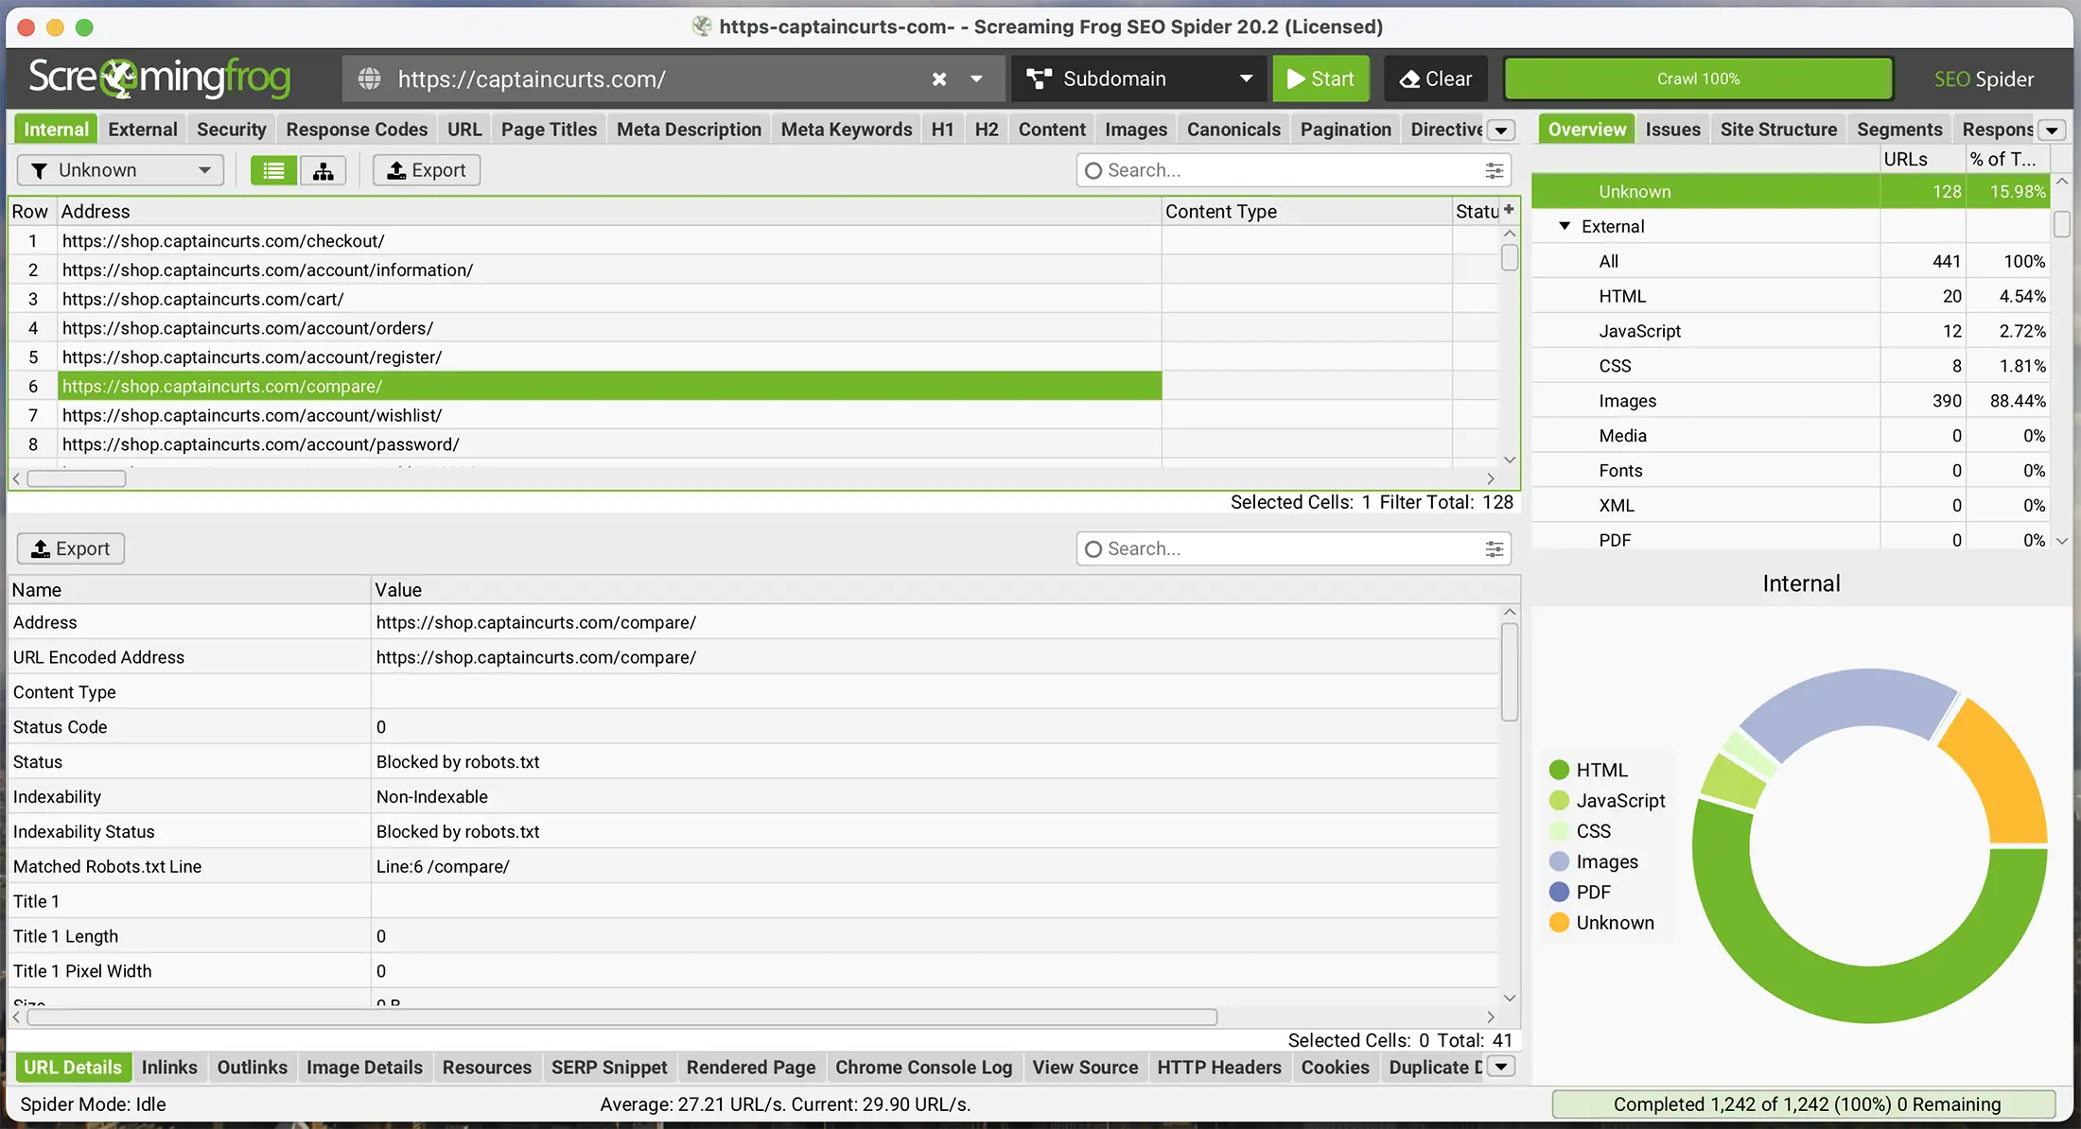Image resolution: width=2081 pixels, height=1129 pixels.
Task: Select the Unknown overview row
Action: tap(1791, 191)
